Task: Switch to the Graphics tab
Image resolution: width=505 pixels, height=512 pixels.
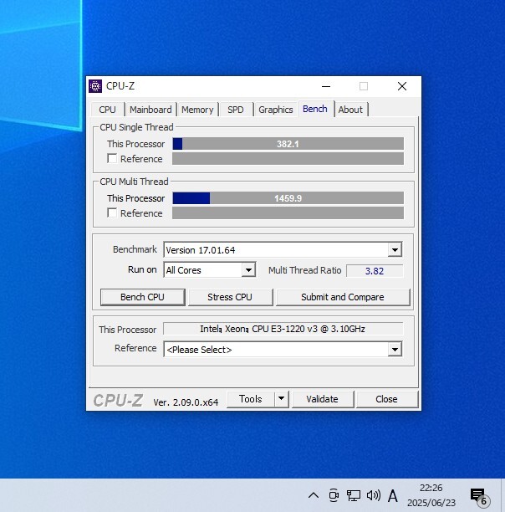Action: 276,110
